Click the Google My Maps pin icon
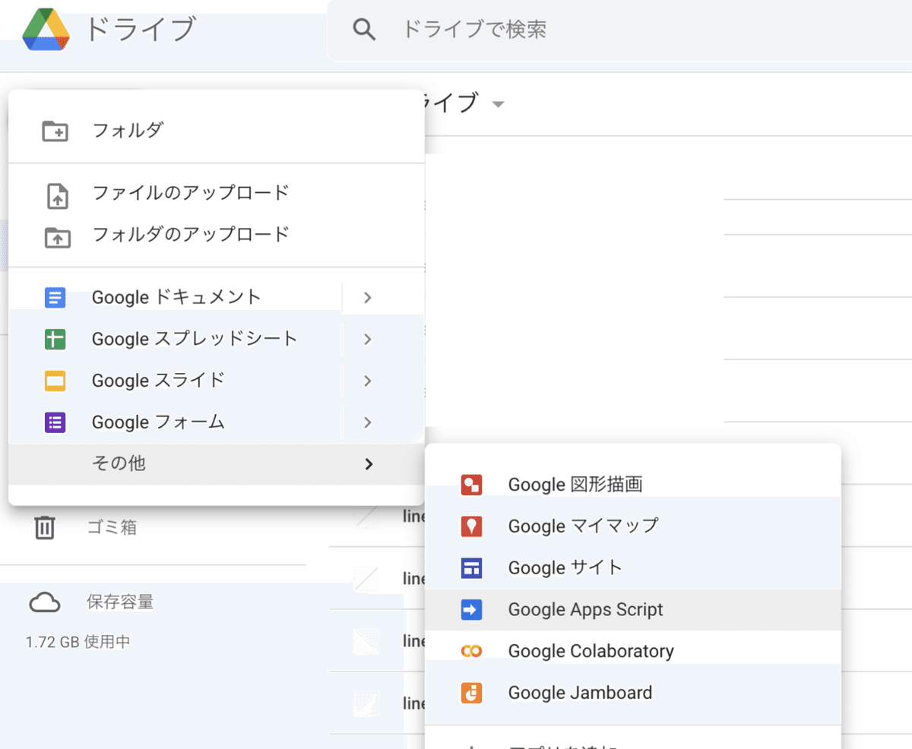This screenshot has height=749, width=912. [x=471, y=526]
